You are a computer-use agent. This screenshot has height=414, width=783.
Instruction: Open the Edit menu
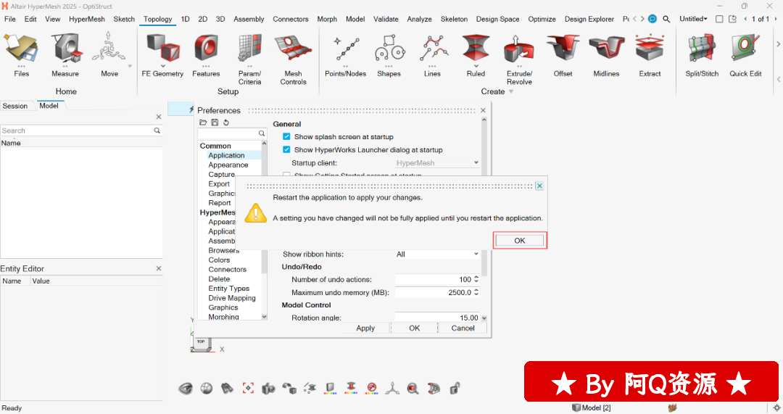(x=30, y=19)
